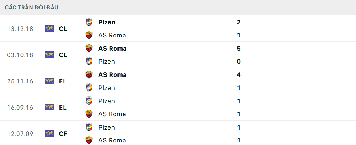This screenshot has width=356, height=145.
Task: Click AS Roma crest in 13.12.18 match
Action: click(89, 35)
